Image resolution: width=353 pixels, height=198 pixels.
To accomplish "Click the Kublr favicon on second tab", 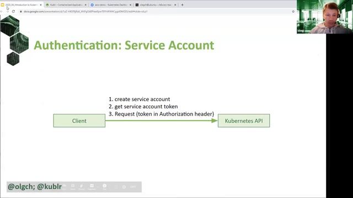I will [47, 5].
